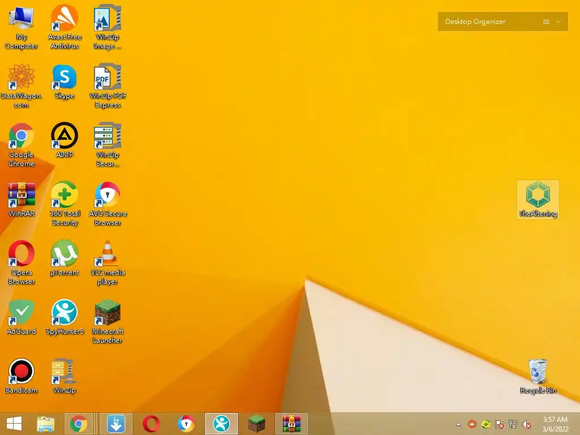Open the network status tray icon
The image size is (580, 435).
point(513,424)
